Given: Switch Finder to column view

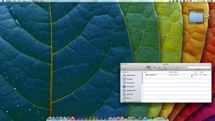Looking at the screenshot, I should pyautogui.click(x=152, y=67).
